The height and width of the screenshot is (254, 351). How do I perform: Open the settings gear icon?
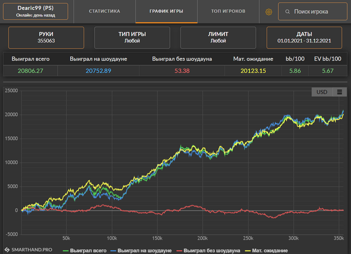(269, 12)
